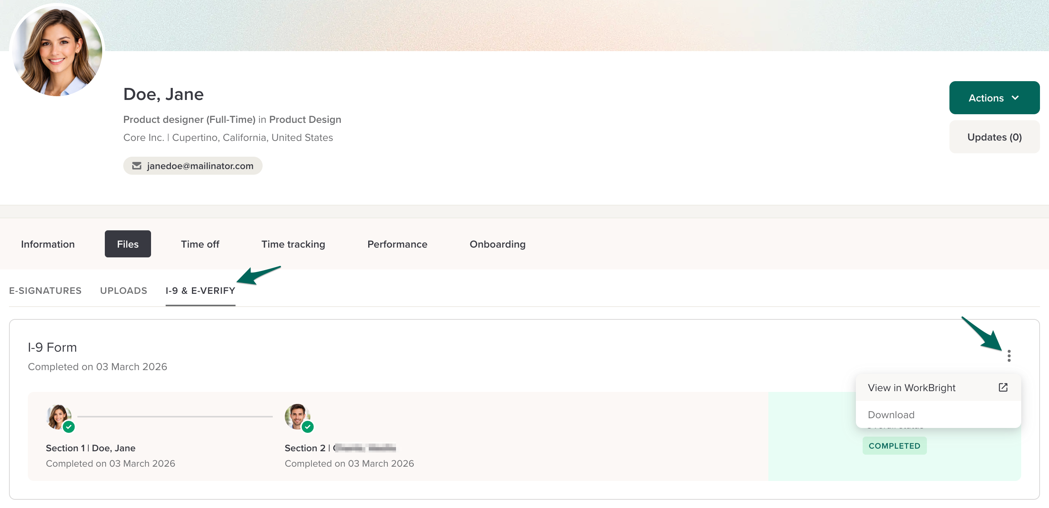Open the Time off tab
This screenshot has height=508, width=1049.
(x=200, y=244)
